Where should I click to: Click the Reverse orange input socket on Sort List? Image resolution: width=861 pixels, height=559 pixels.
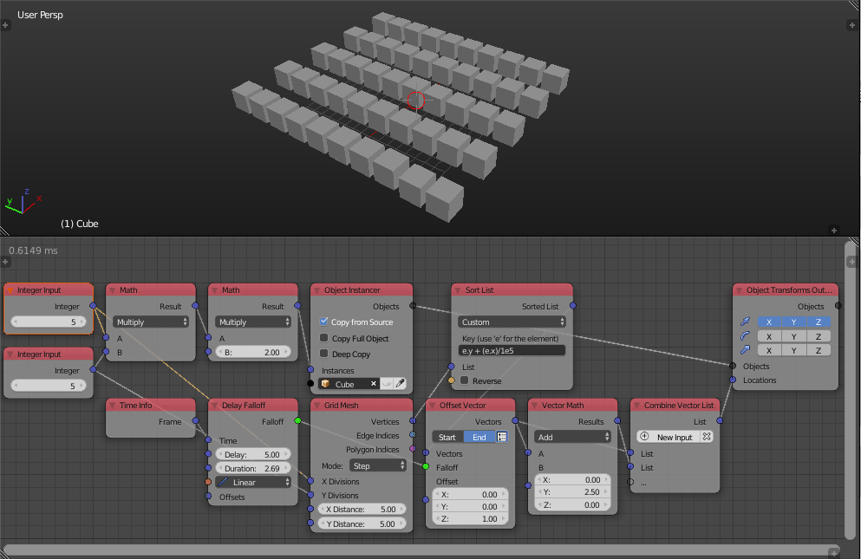pos(452,380)
